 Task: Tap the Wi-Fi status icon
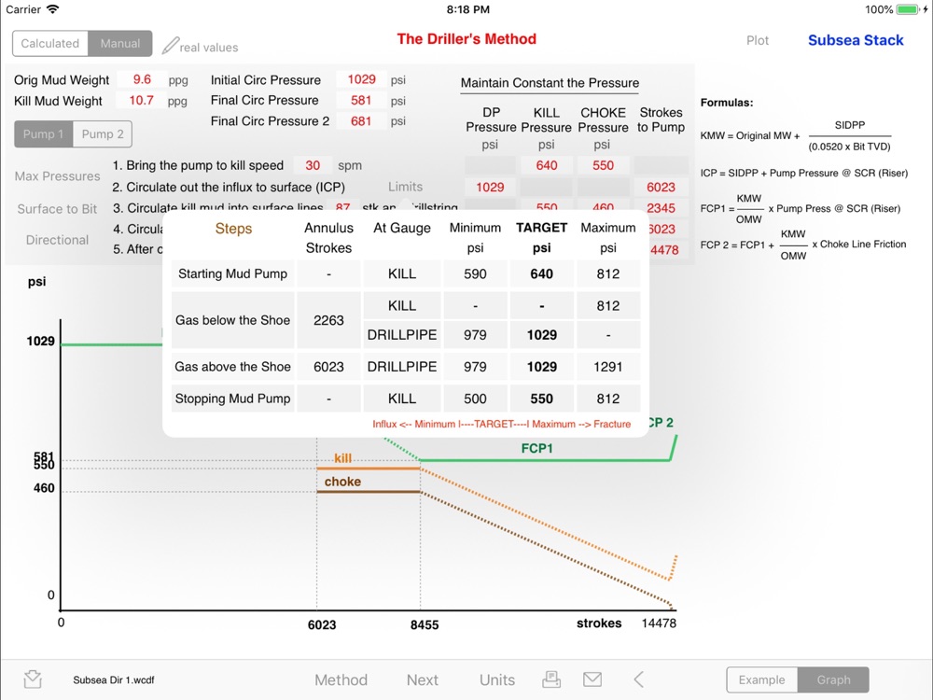pyautogui.click(x=53, y=9)
